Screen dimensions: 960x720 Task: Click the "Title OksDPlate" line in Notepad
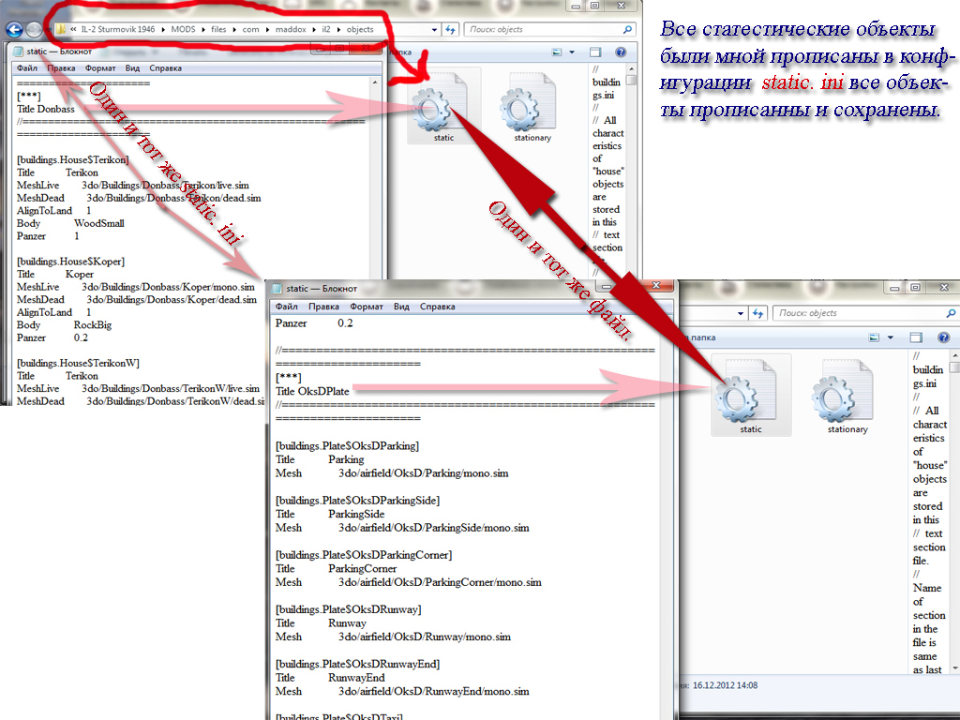coord(312,391)
